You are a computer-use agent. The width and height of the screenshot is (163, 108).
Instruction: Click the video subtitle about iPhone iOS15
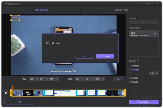point(64,71)
